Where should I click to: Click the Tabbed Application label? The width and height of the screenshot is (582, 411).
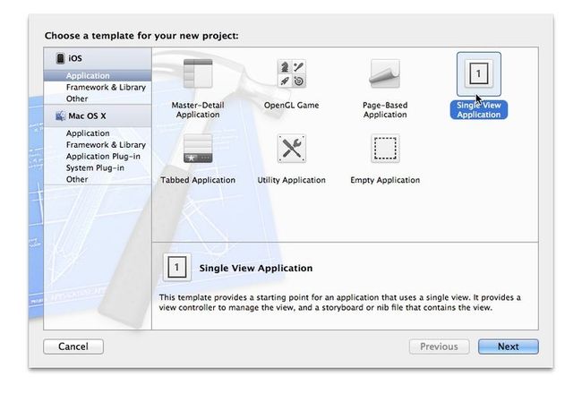pos(198,180)
